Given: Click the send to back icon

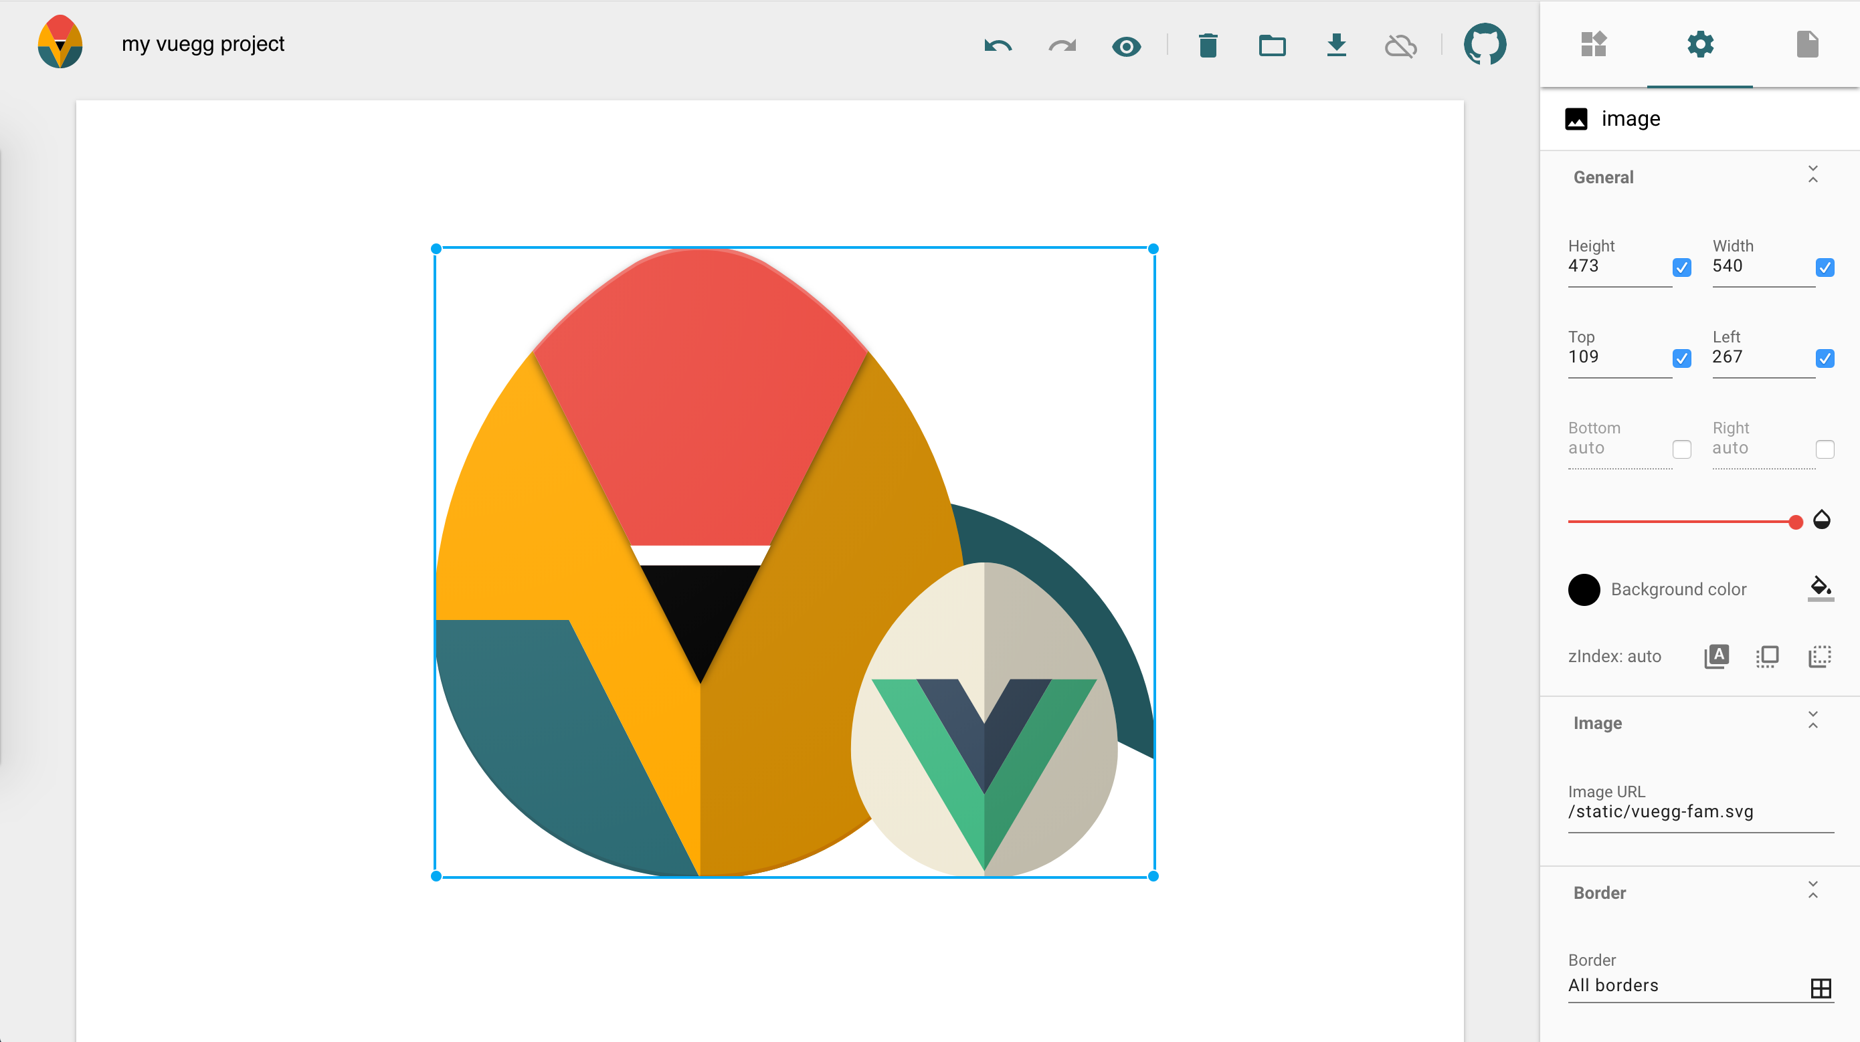Looking at the screenshot, I should (1820, 656).
